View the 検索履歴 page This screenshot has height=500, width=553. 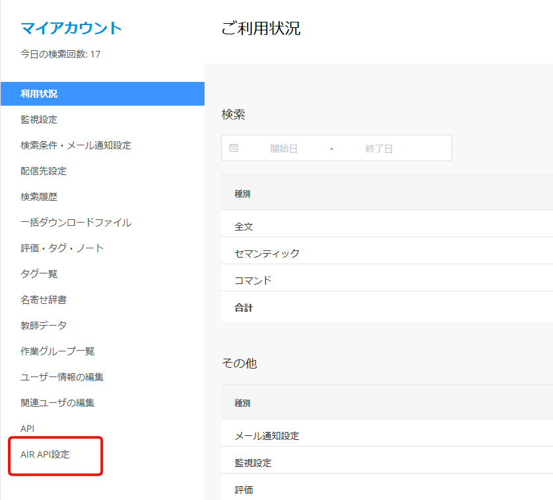39,197
